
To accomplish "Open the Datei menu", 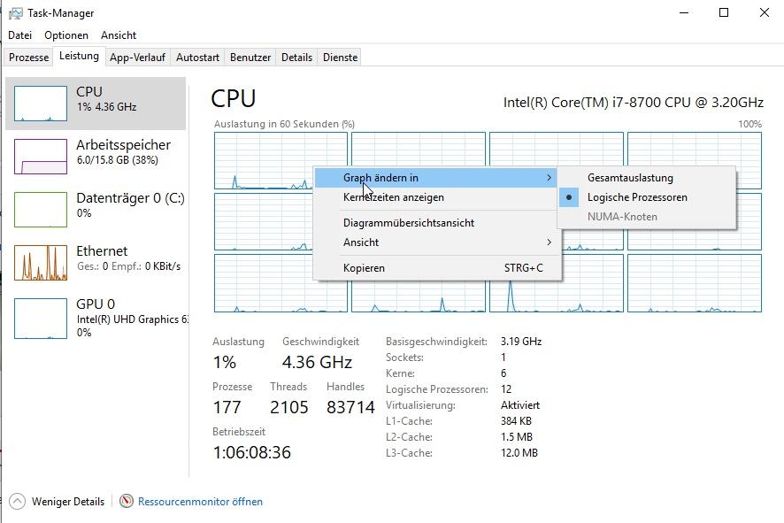I will tap(20, 35).
